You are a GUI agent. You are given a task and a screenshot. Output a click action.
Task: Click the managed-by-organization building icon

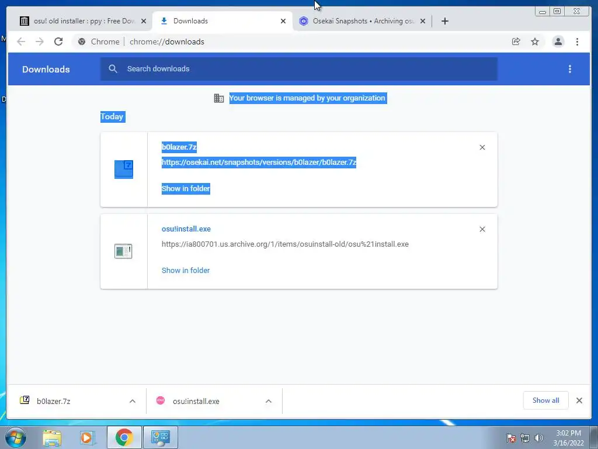(219, 98)
